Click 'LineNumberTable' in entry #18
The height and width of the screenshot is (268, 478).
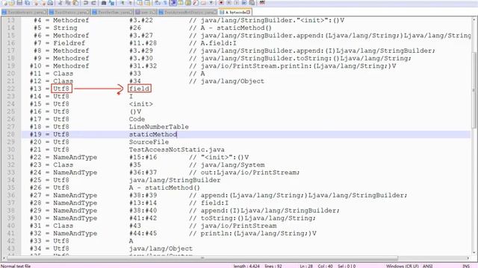click(159, 127)
